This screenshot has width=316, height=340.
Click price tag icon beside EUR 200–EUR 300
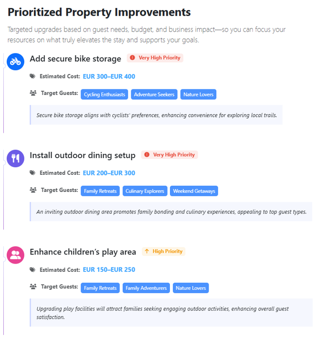(32, 173)
